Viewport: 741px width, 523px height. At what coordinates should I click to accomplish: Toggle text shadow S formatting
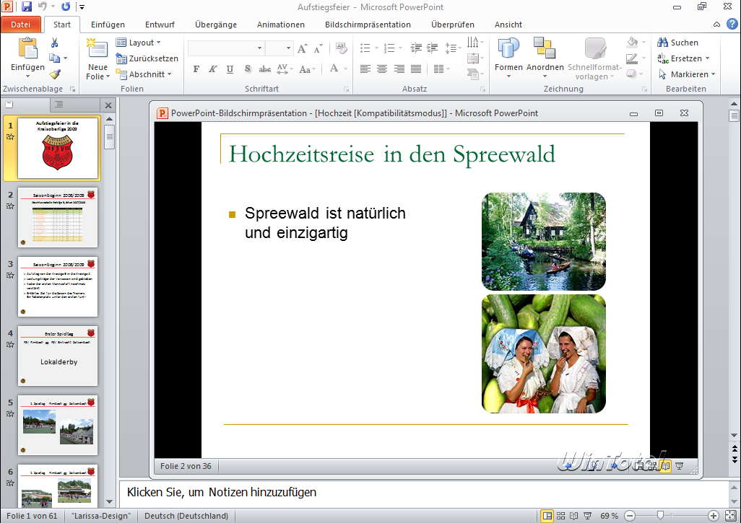pyautogui.click(x=248, y=69)
